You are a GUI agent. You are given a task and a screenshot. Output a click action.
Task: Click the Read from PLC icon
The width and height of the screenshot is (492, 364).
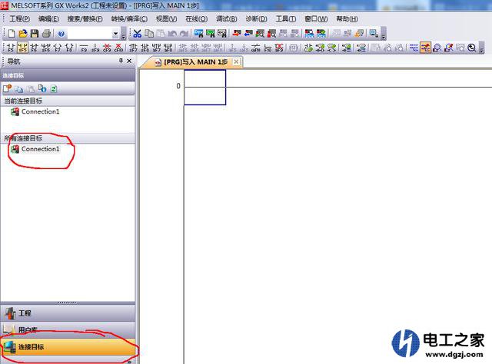point(248,34)
